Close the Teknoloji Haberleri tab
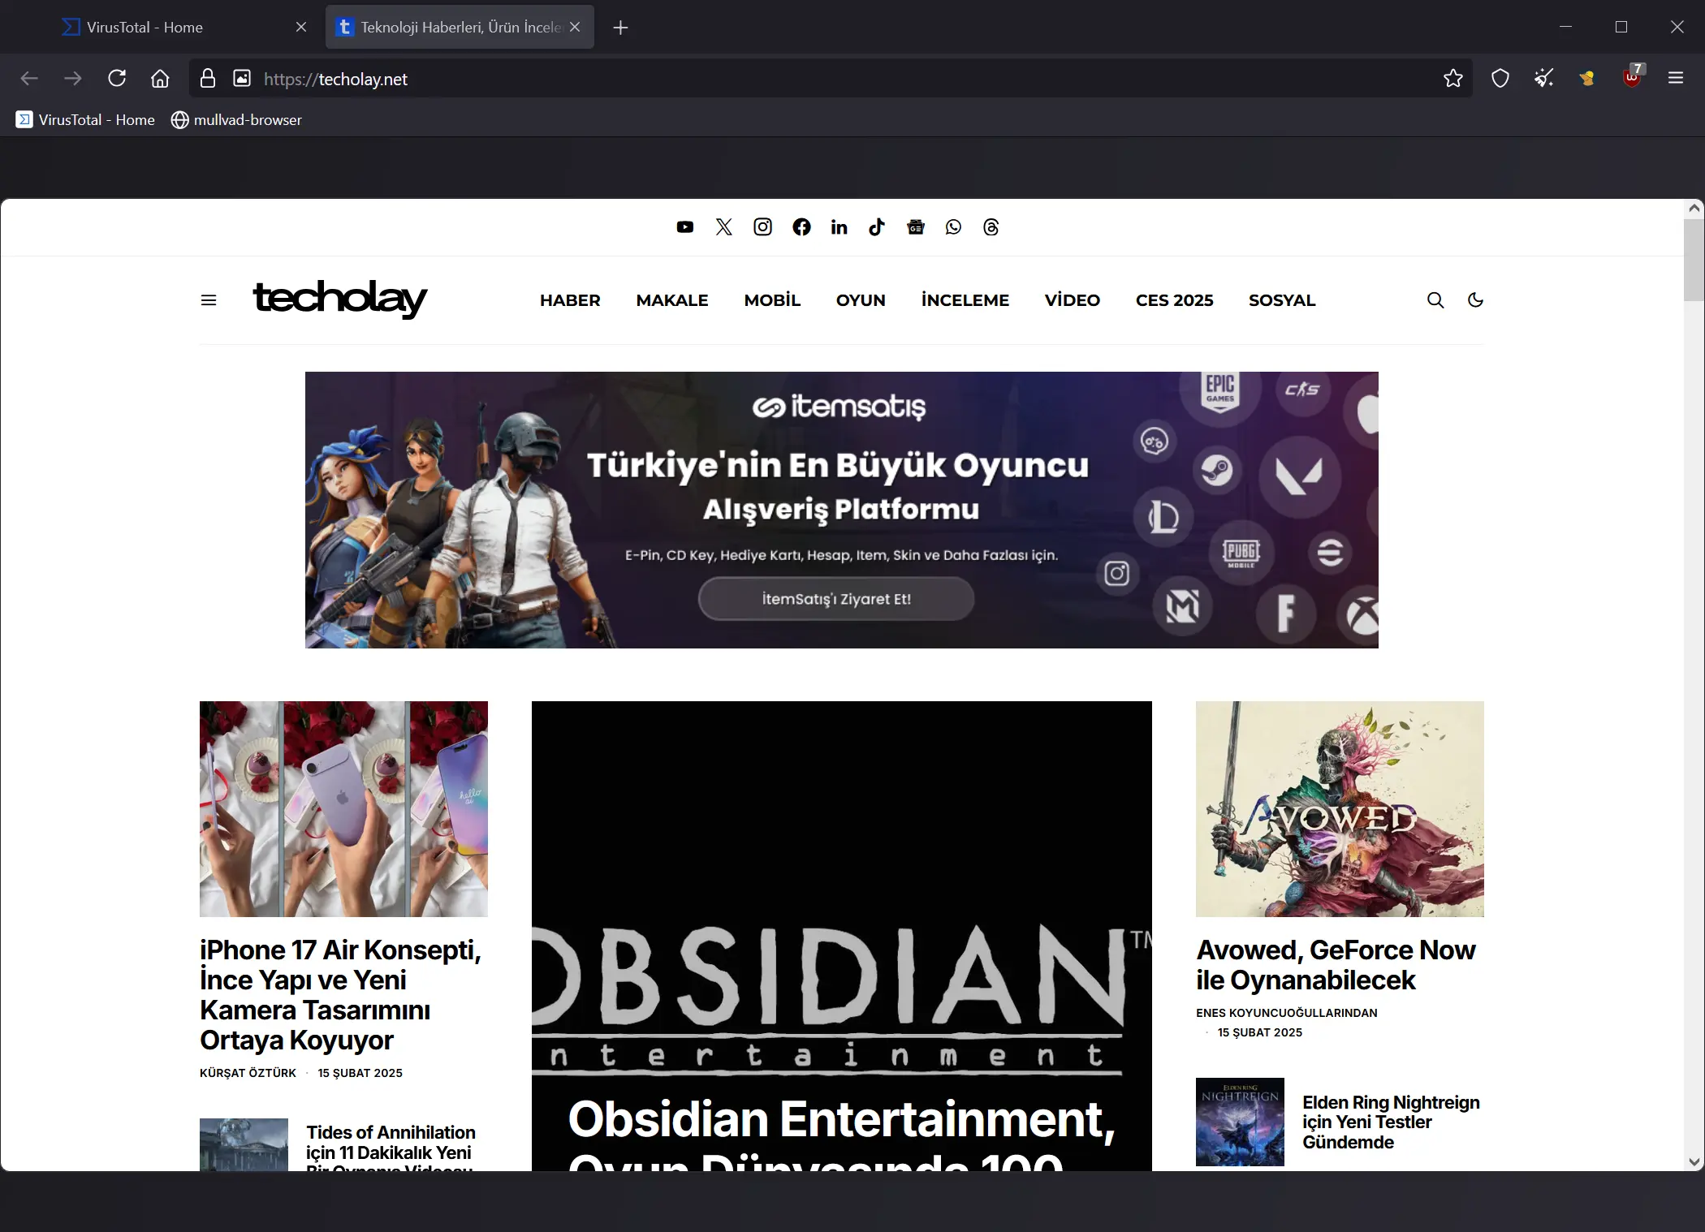1705x1232 pixels. 575,28
